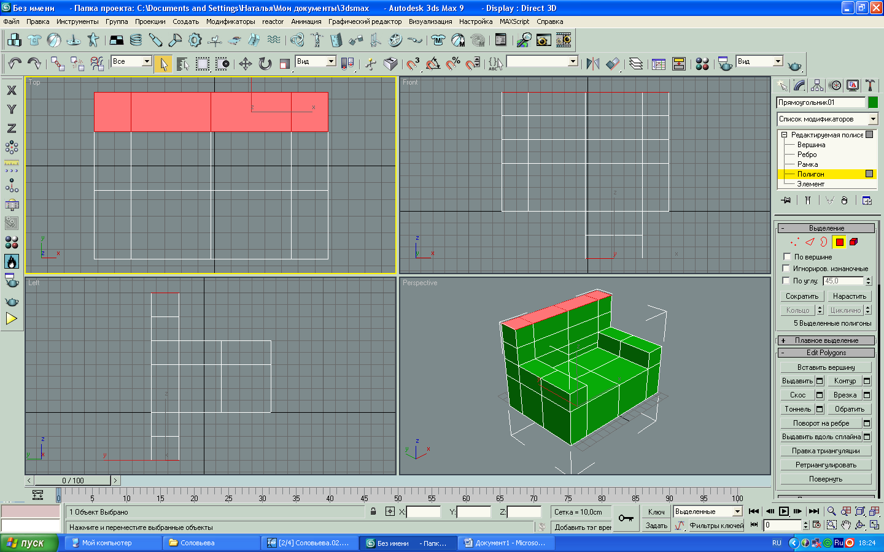
Task: Click the Maximize Viewport toggle icon
Action: (x=874, y=525)
